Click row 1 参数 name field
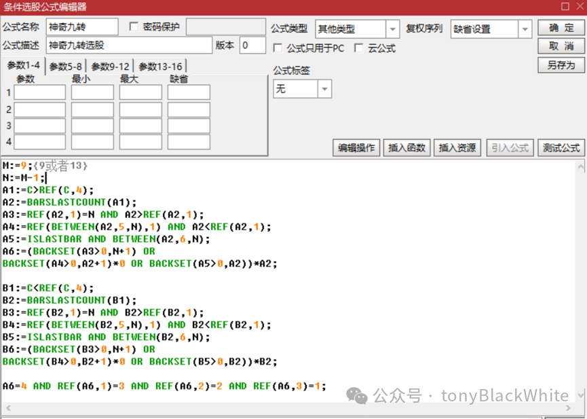 pyautogui.click(x=39, y=92)
